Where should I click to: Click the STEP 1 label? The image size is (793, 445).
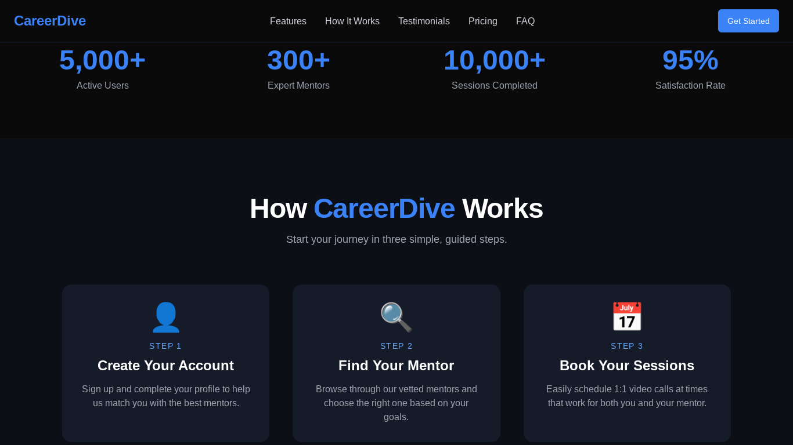point(165,346)
